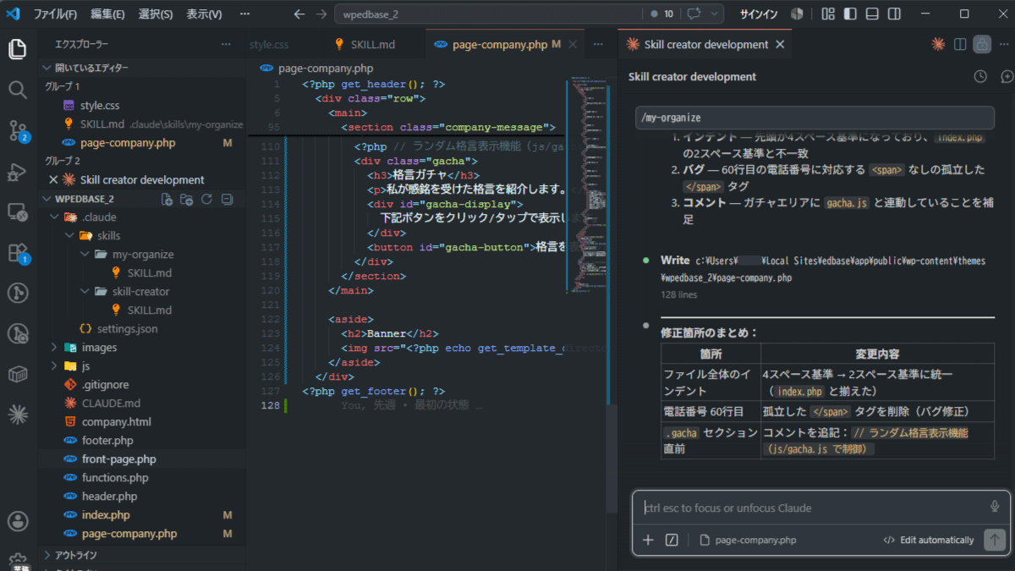
Task: Switch to the page-company.php editor tab
Action: (x=504, y=45)
